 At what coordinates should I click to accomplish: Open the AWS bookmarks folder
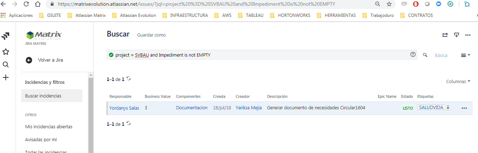point(223,15)
